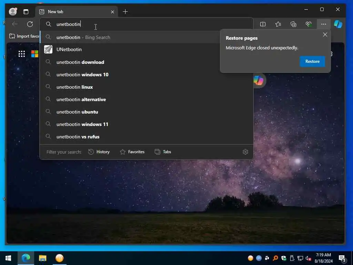Click Import favorites in bookmarks bar
This screenshot has height=265, width=353.
(x=24, y=36)
